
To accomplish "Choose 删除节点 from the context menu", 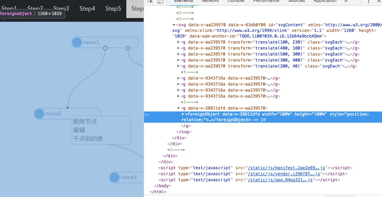I will 85,121.
